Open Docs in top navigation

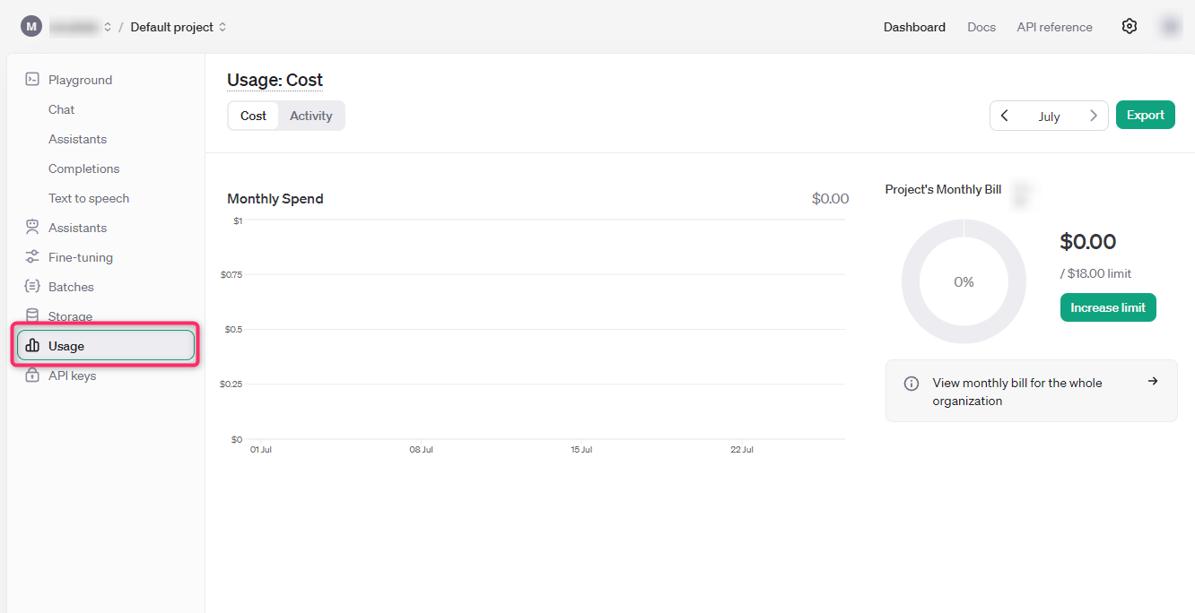tap(981, 27)
